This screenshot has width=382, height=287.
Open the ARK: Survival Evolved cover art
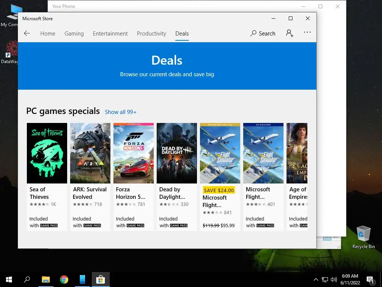pyautogui.click(x=90, y=153)
